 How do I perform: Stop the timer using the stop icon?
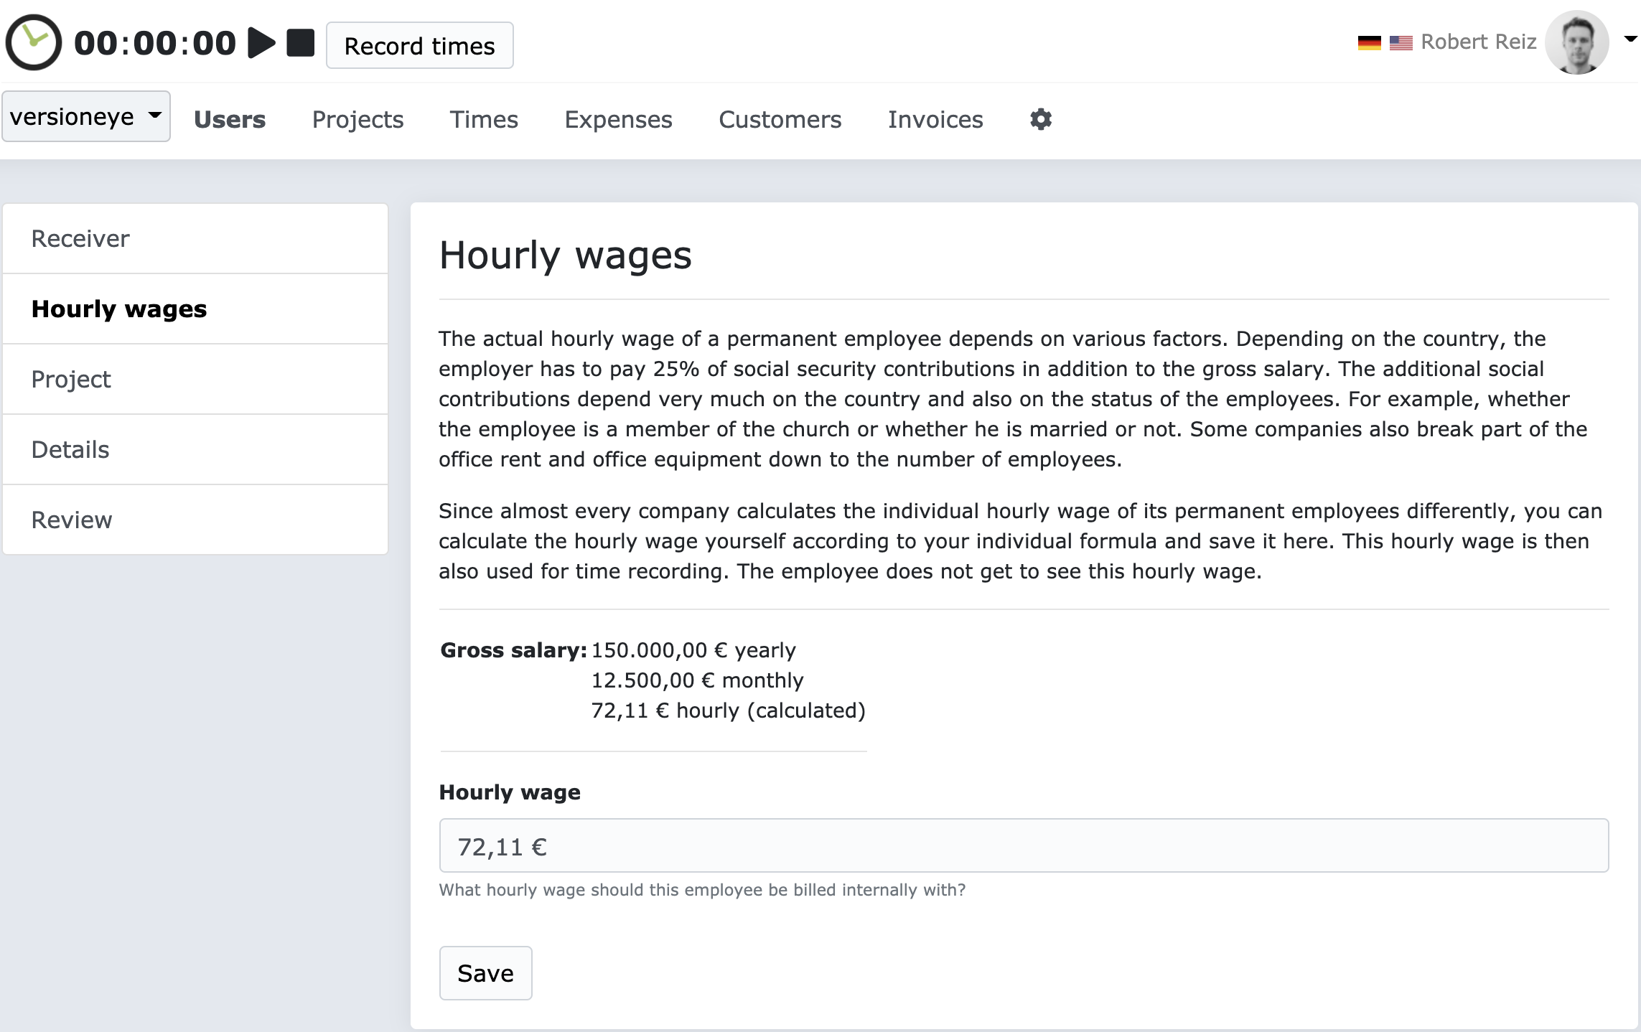point(302,42)
